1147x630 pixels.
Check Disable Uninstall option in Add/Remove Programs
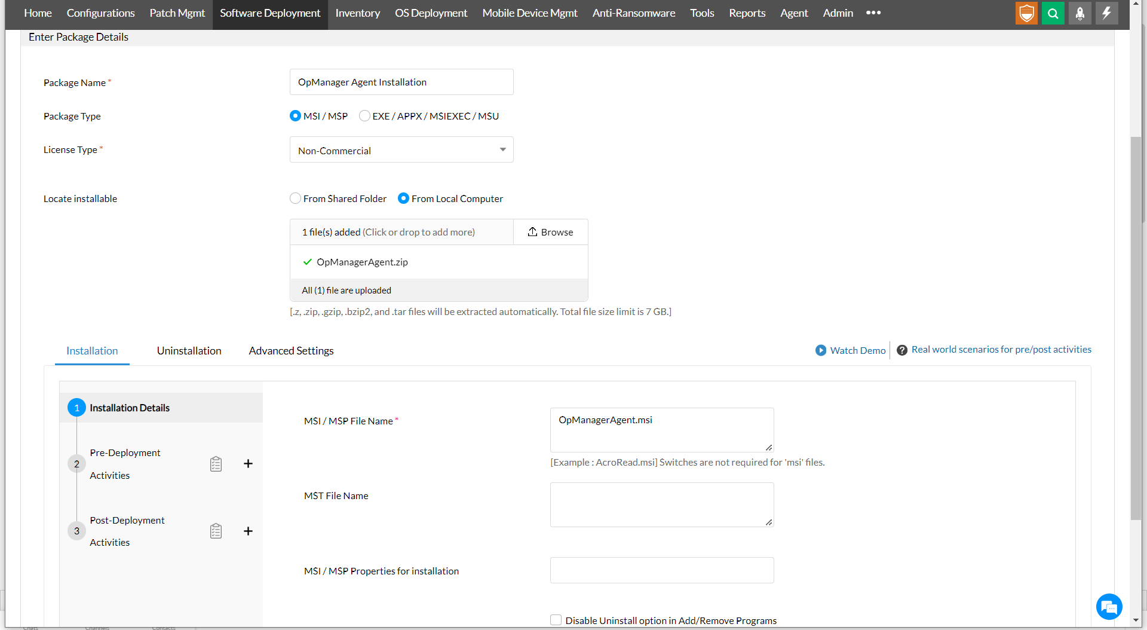click(x=556, y=620)
